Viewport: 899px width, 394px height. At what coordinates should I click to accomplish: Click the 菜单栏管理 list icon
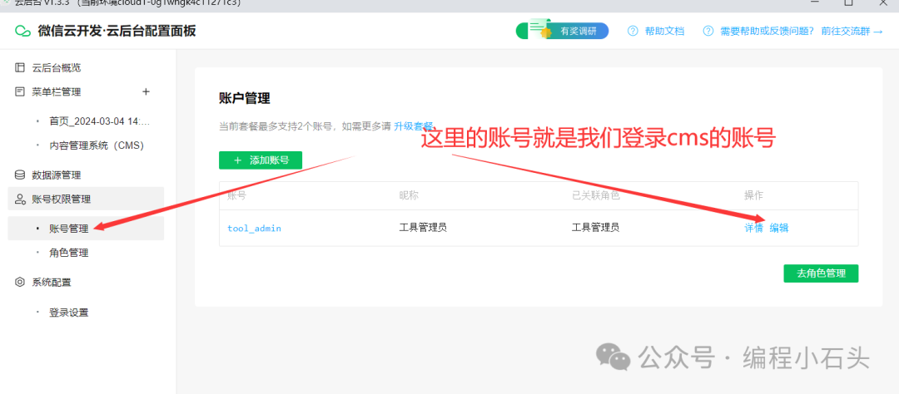pos(20,91)
